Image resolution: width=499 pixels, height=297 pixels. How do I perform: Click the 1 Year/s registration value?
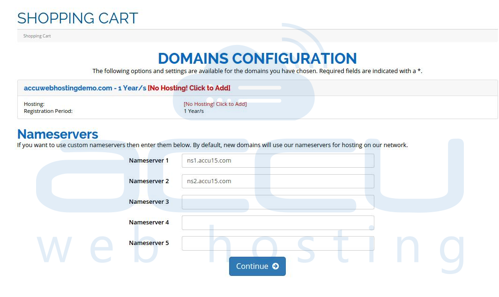click(194, 111)
